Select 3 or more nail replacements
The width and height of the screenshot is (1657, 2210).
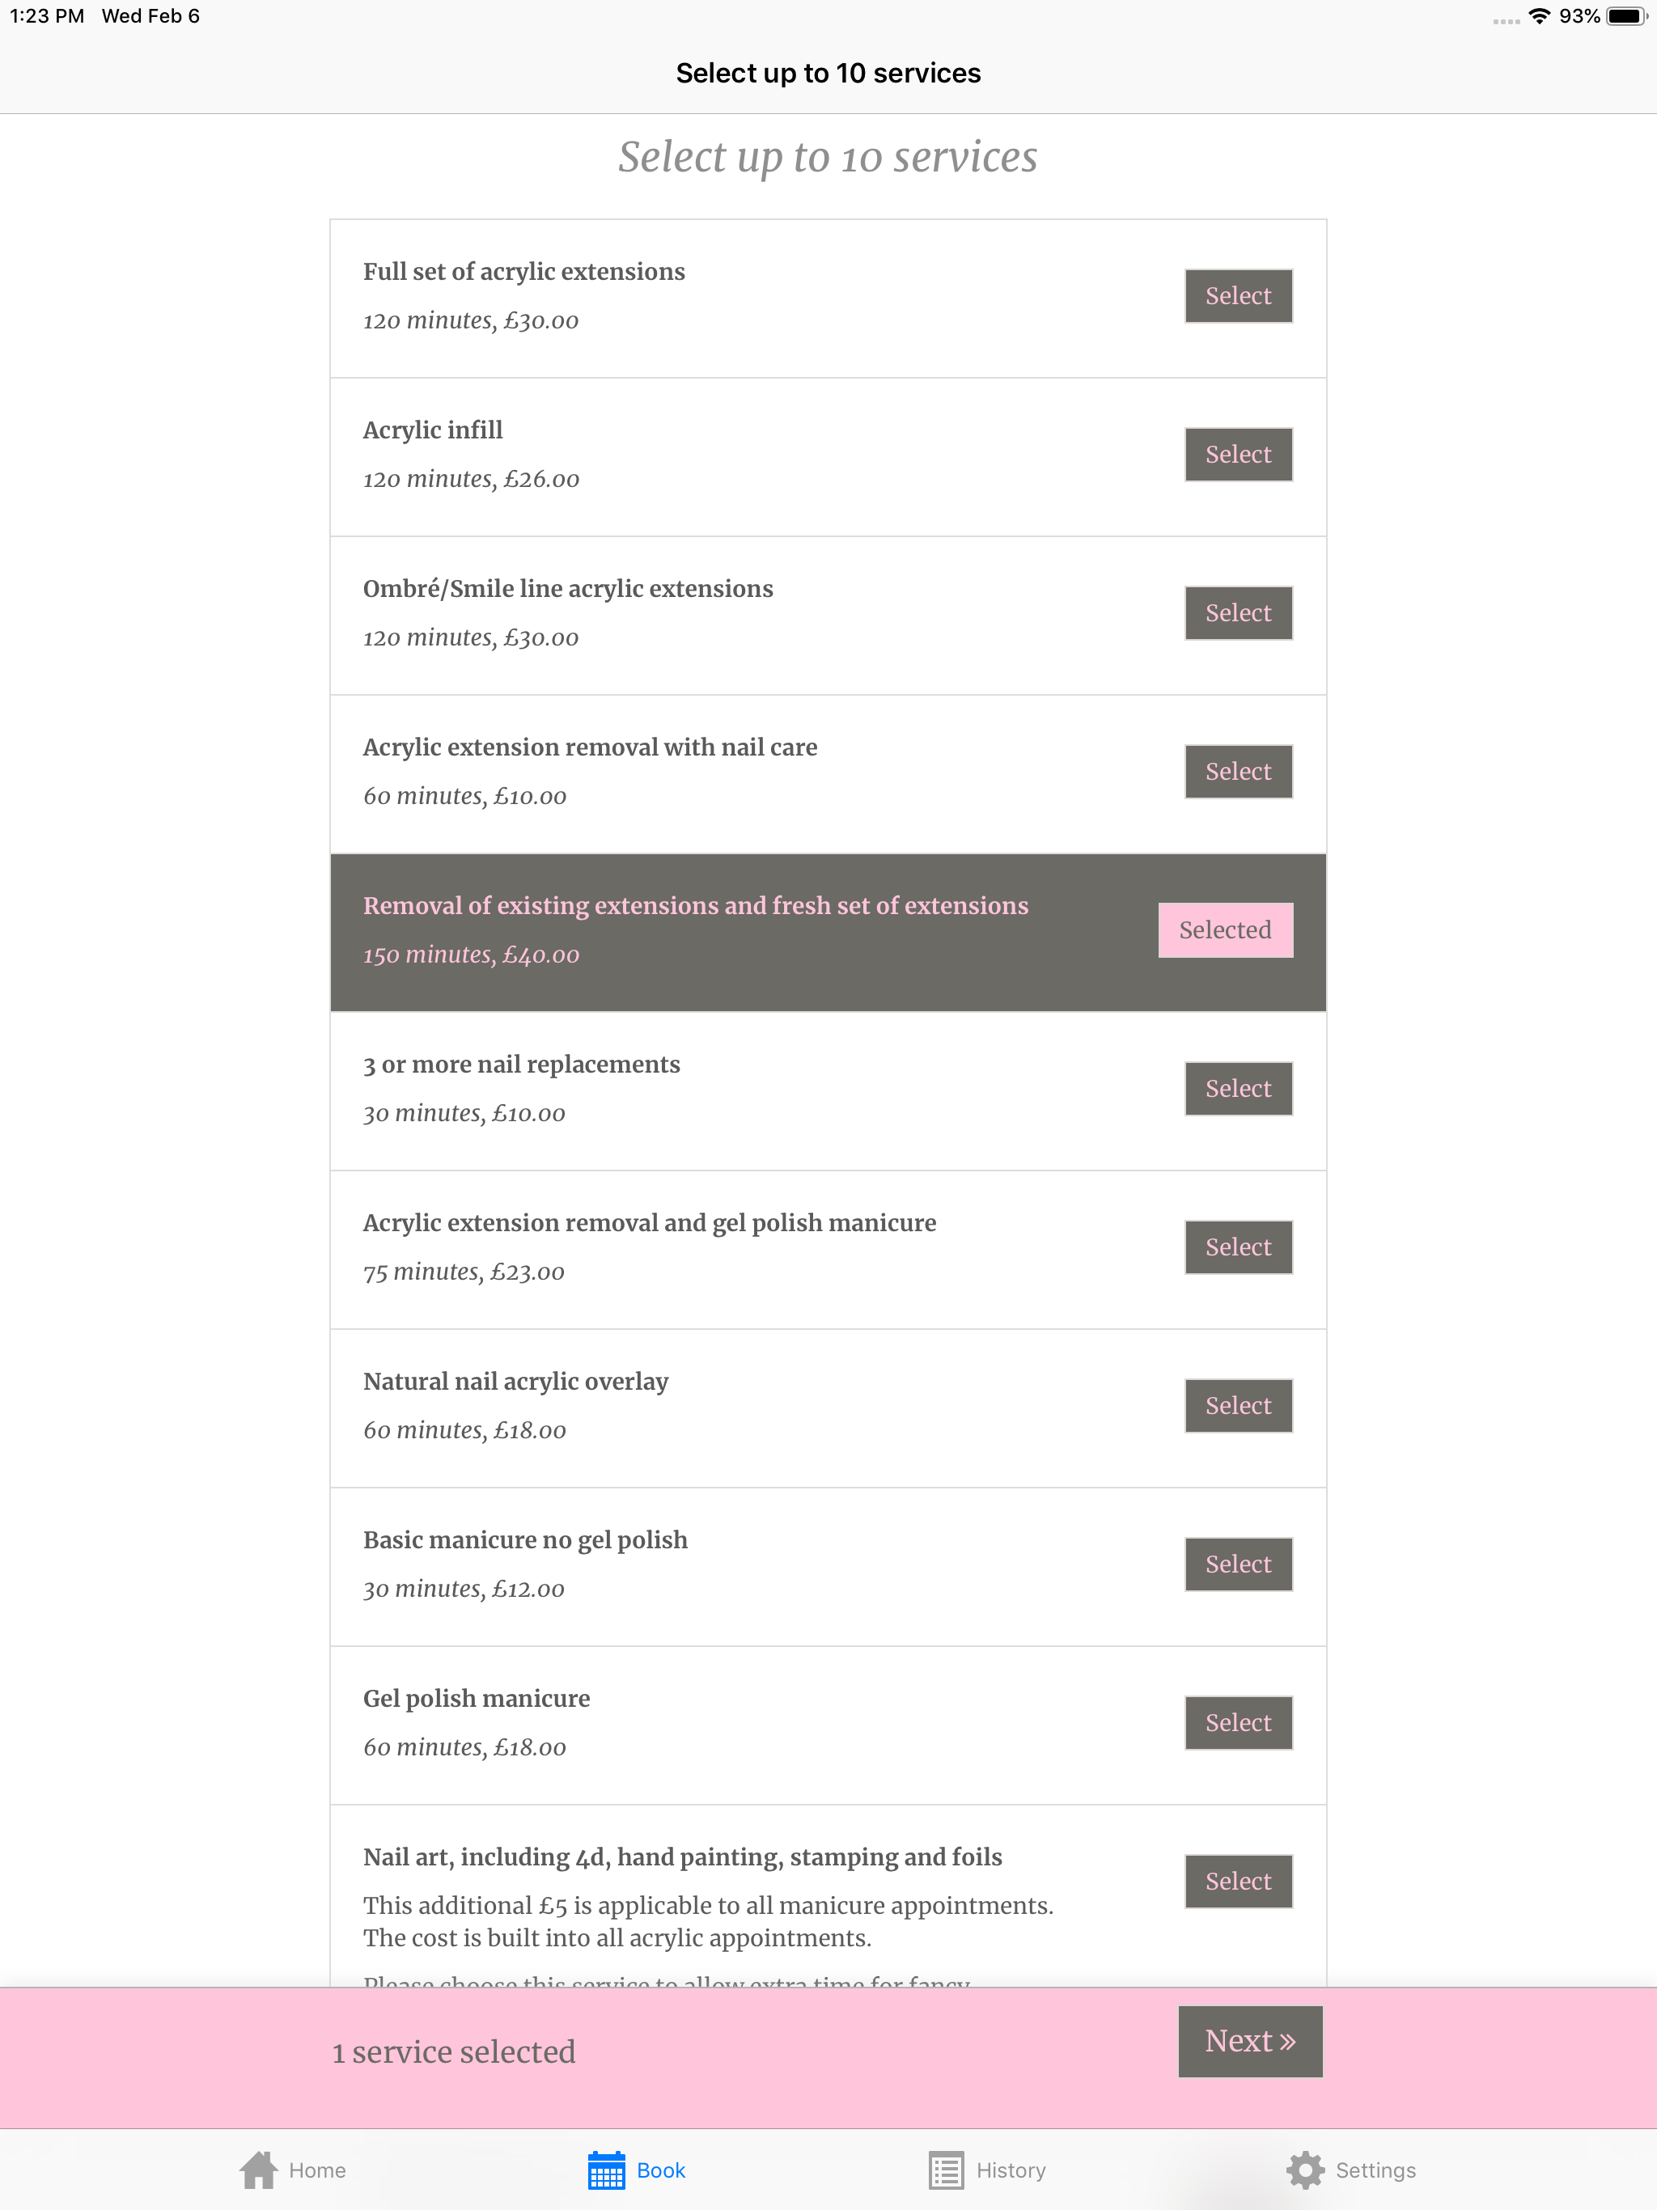tap(1238, 1088)
